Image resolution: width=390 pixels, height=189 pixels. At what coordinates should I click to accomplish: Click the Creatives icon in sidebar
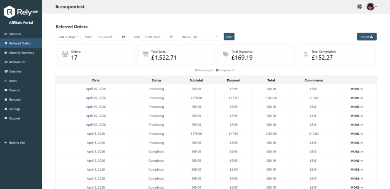pos(6,71)
